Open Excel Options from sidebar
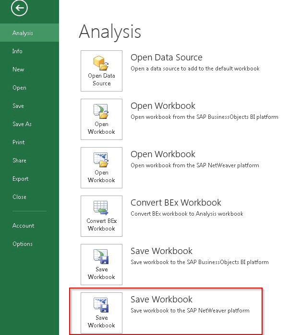Screen dimensions: 301x335 pyautogui.click(x=23, y=244)
